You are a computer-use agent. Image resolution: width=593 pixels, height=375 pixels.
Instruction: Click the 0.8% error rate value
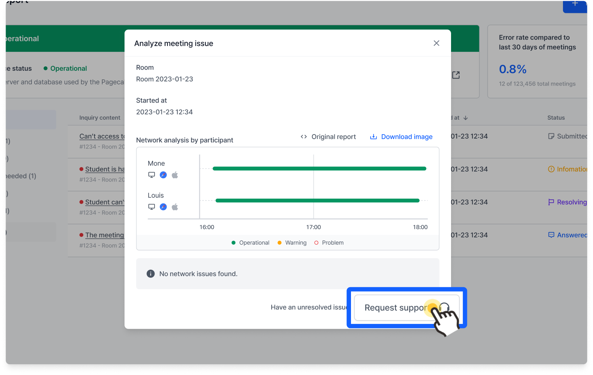click(x=513, y=69)
